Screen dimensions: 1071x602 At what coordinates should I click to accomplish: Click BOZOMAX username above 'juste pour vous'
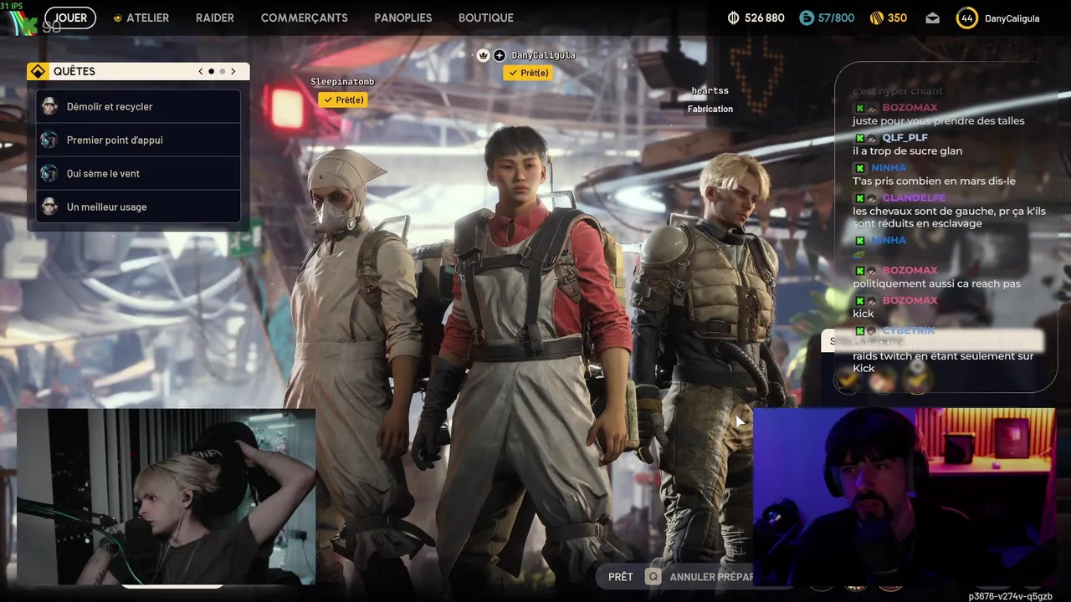tap(910, 108)
